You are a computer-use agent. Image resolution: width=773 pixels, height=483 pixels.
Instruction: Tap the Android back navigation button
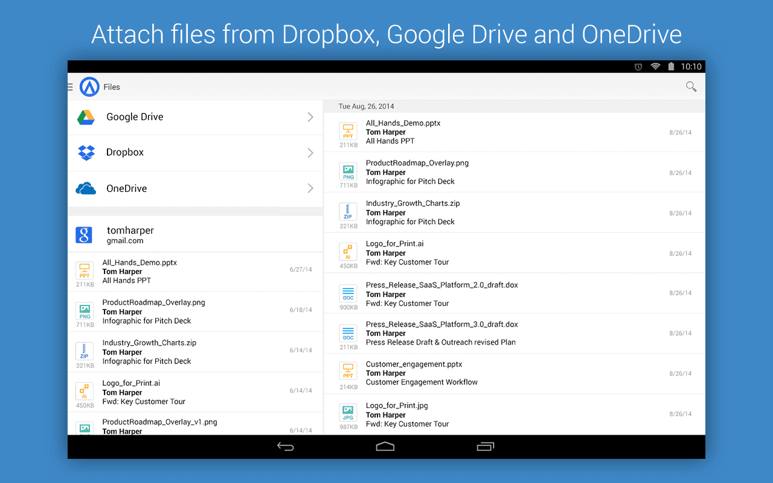click(286, 447)
